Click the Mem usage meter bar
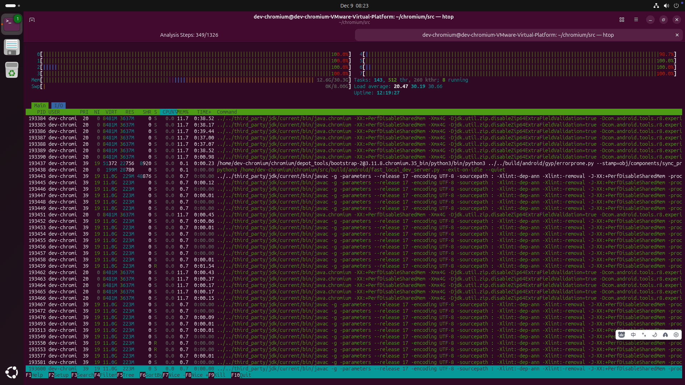 (178, 80)
